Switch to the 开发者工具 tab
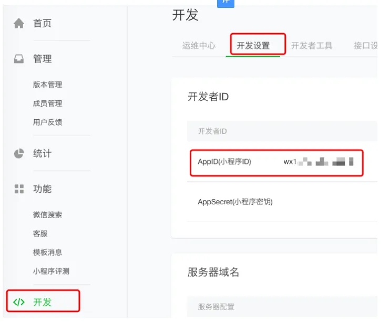This screenshot has width=390, height=333. click(x=312, y=46)
